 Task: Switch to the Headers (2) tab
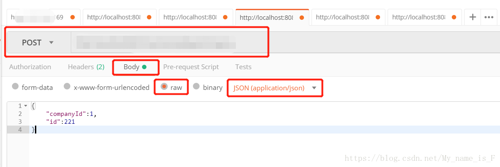86,67
